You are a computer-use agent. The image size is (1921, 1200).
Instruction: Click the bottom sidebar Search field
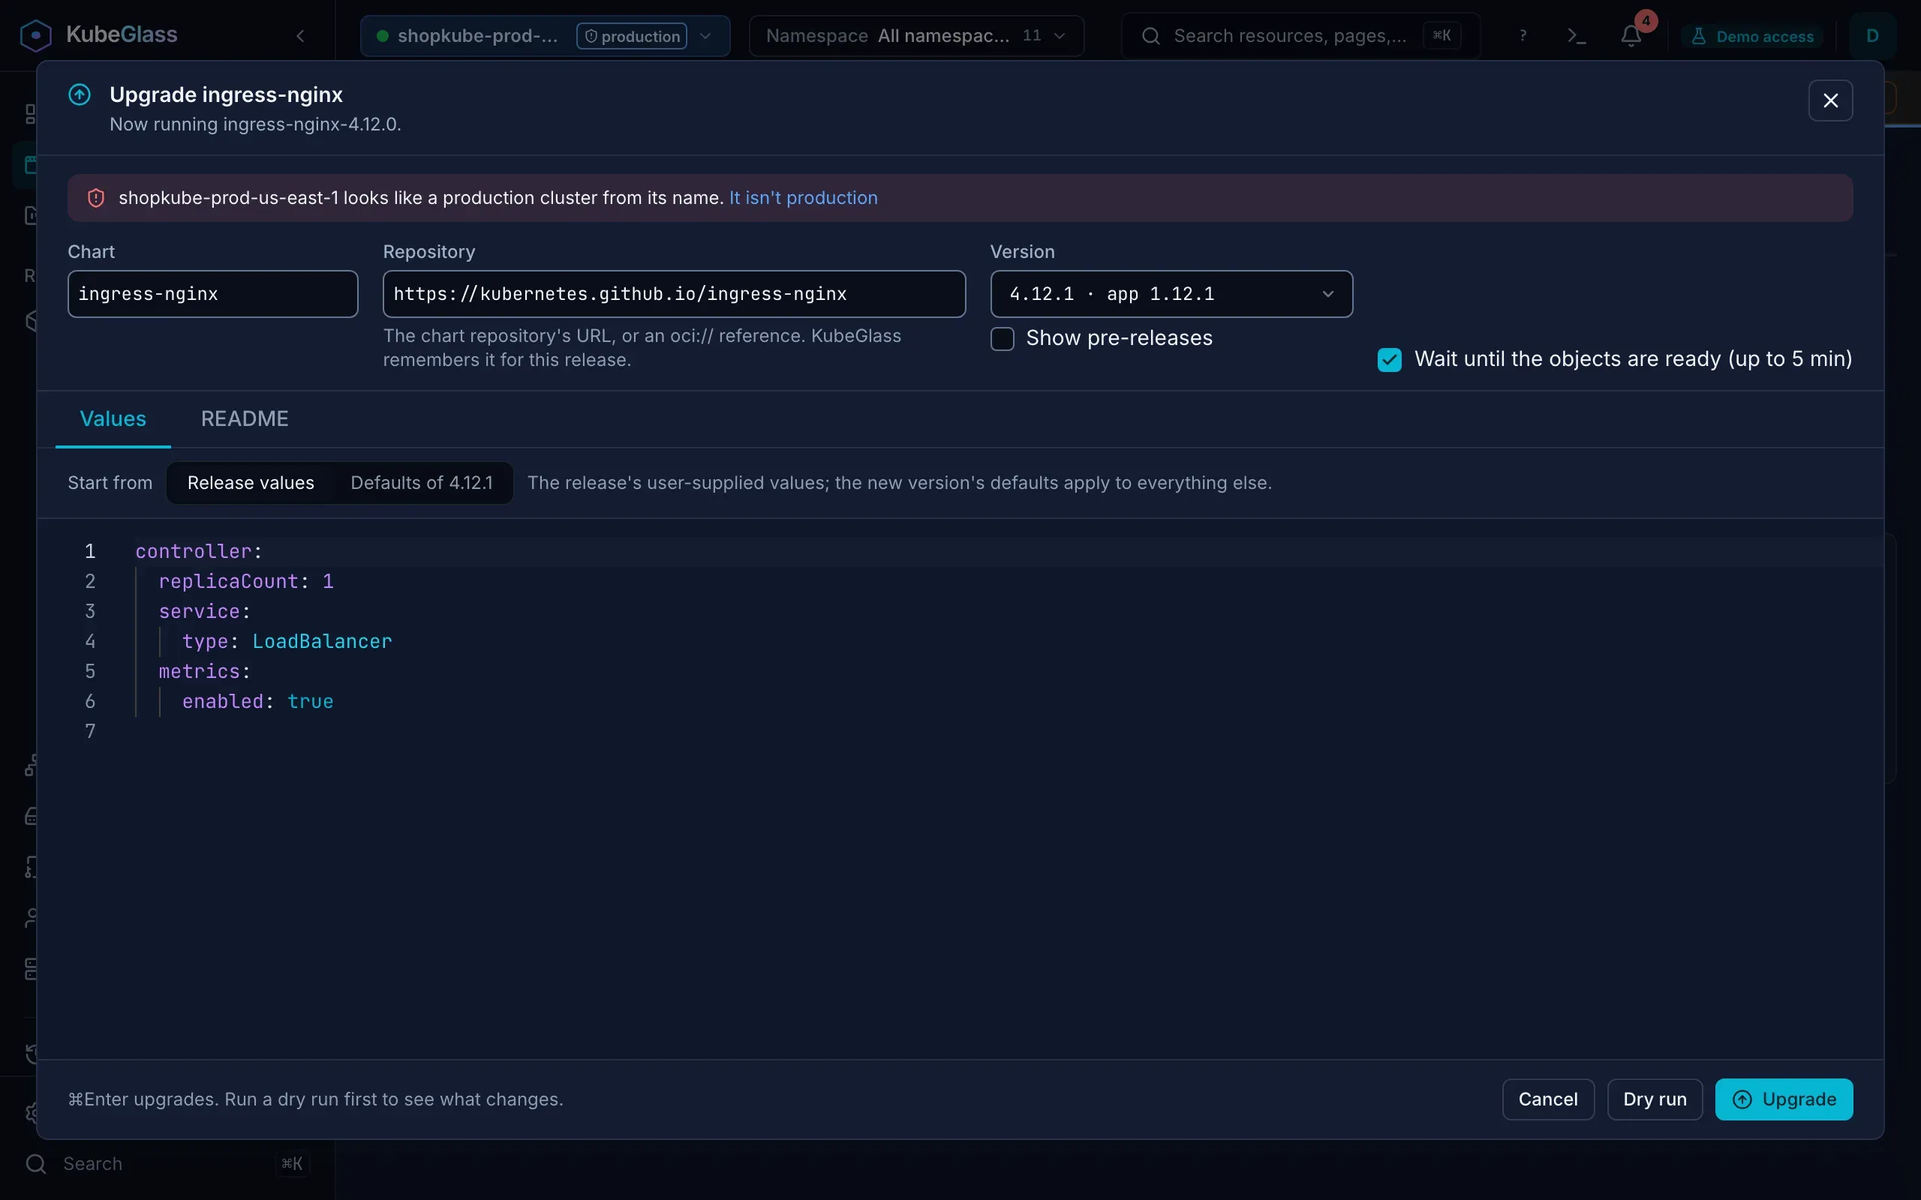coord(166,1163)
